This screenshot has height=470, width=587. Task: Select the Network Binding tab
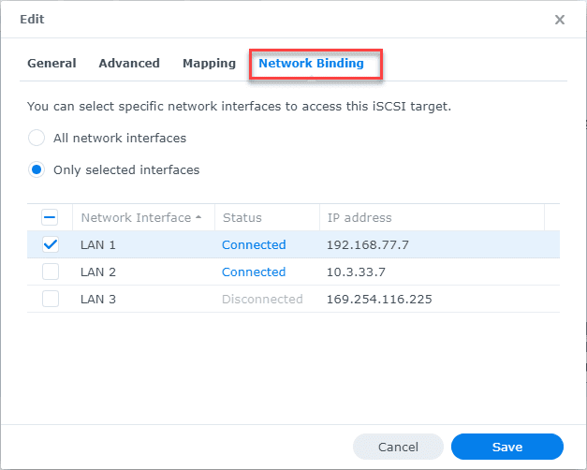311,64
